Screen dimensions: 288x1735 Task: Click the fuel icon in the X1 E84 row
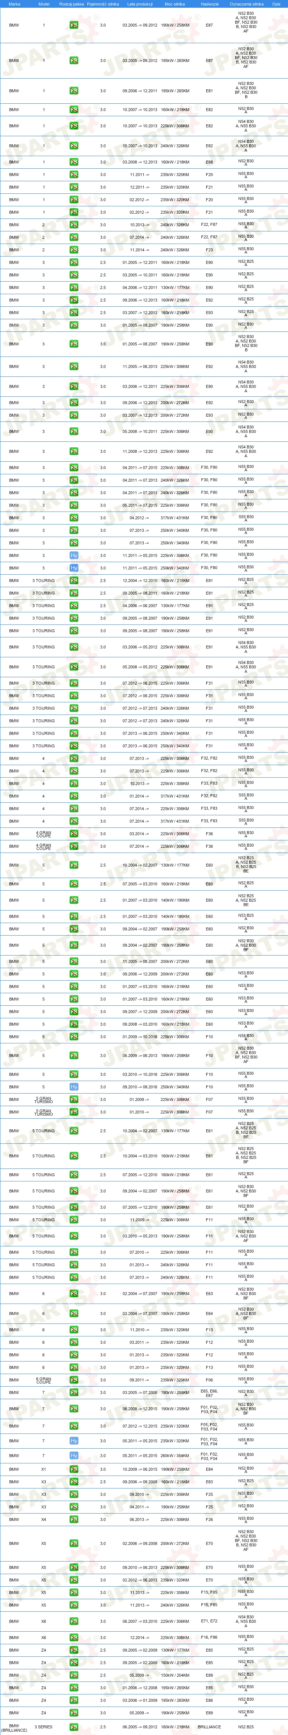(x=74, y=1470)
